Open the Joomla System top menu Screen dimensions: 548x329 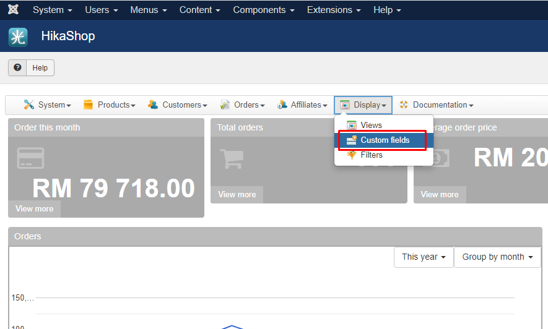(x=53, y=10)
